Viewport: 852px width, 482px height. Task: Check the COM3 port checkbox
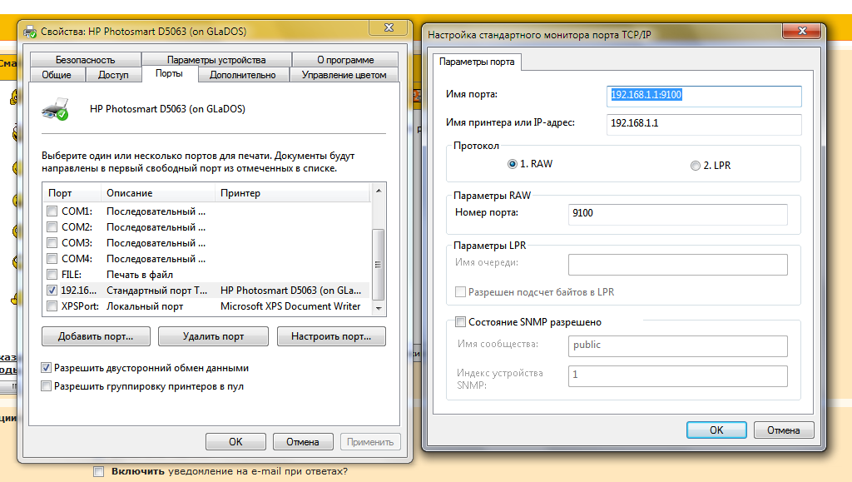point(52,242)
